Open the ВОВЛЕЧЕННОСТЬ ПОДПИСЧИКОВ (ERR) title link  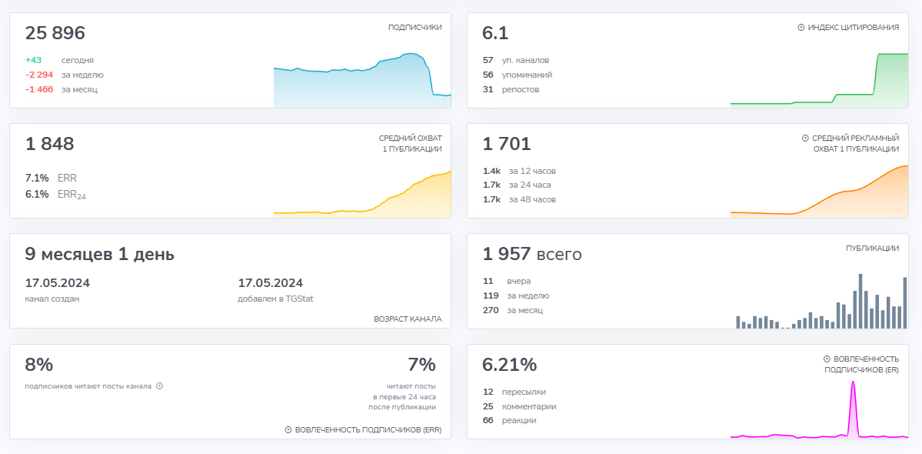[368, 430]
